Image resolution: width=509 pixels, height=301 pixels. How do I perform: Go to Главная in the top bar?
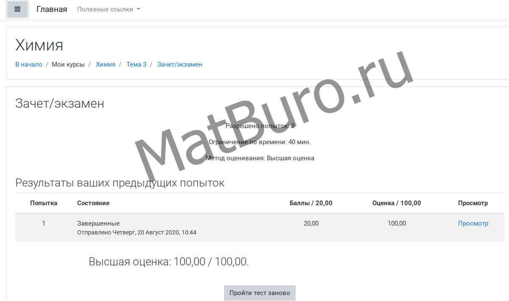tap(52, 9)
